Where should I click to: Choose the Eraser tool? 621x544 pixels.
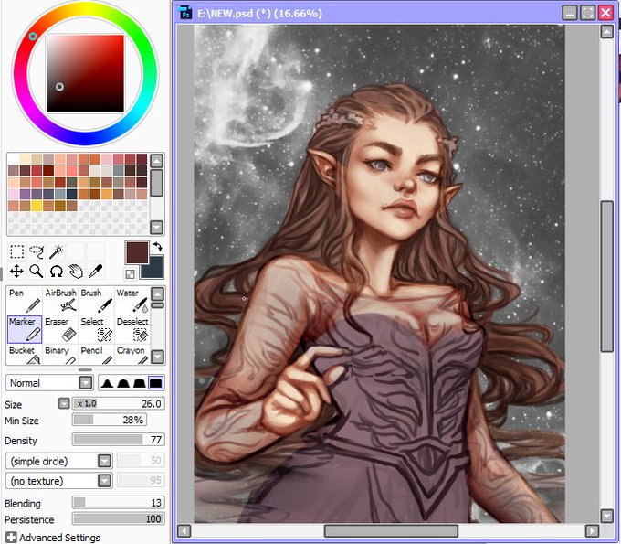(60, 329)
